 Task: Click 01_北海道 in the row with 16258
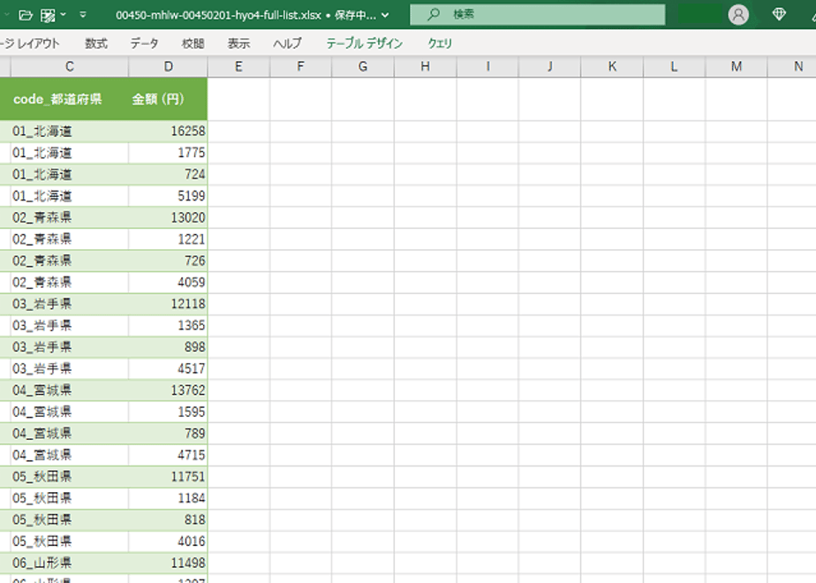pos(69,131)
